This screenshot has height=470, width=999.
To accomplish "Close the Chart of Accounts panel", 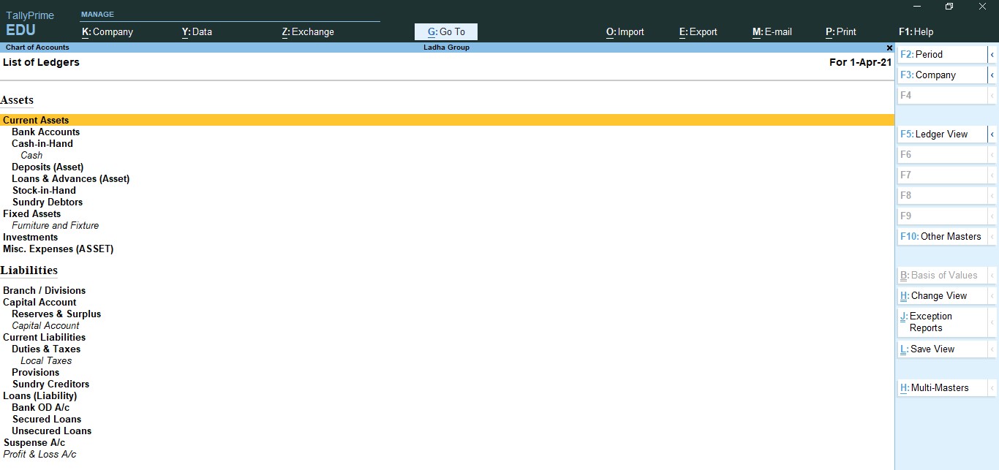I will tap(889, 48).
